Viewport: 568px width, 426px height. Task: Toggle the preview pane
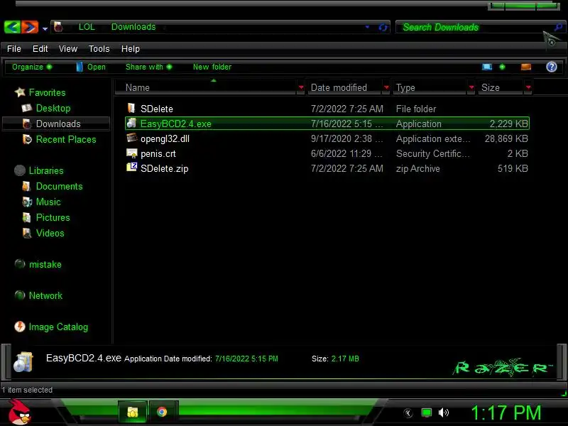point(526,67)
